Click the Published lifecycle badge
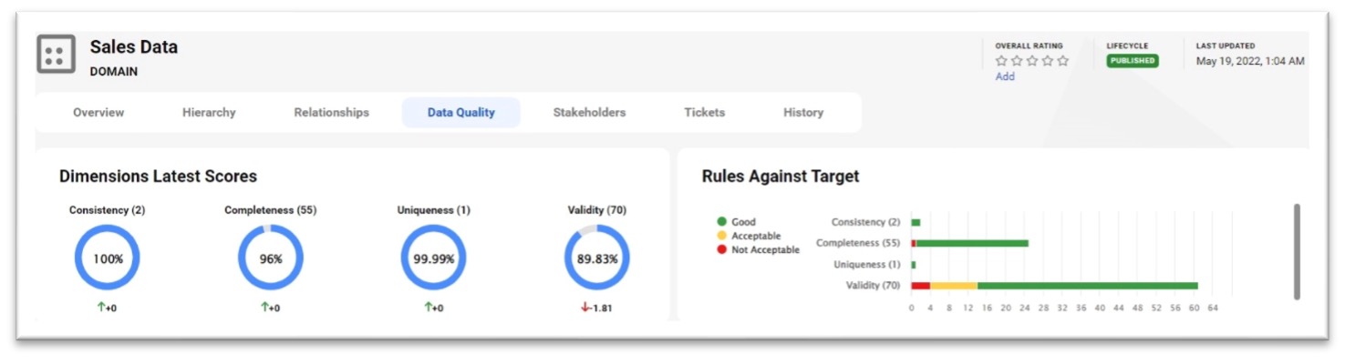 point(1133,61)
